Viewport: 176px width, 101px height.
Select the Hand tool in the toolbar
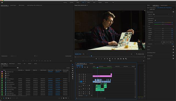pos(73,77)
